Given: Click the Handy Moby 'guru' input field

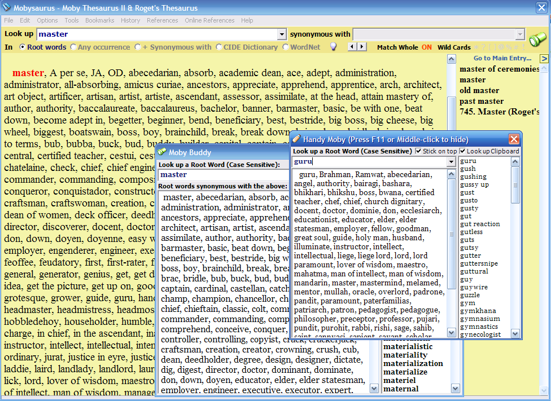Looking at the screenshot, I should [x=369, y=161].
